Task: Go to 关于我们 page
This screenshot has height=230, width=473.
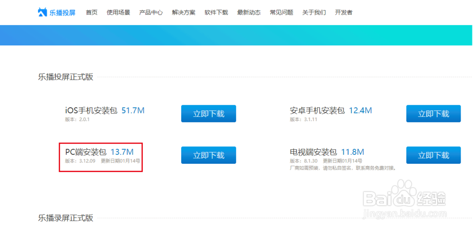Action: 314,12
